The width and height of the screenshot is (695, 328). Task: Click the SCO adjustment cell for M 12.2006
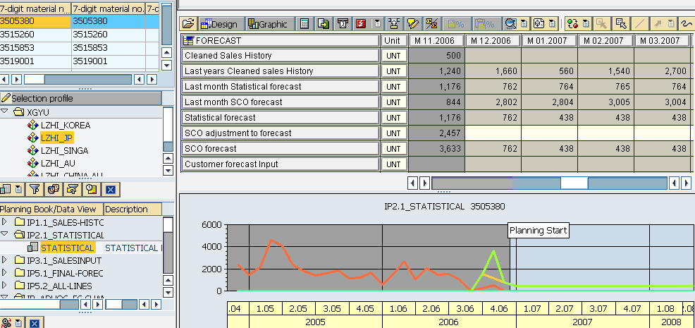pyautogui.click(x=493, y=133)
